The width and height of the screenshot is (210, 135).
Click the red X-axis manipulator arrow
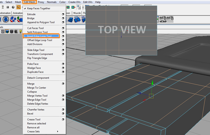(x=144, y=100)
